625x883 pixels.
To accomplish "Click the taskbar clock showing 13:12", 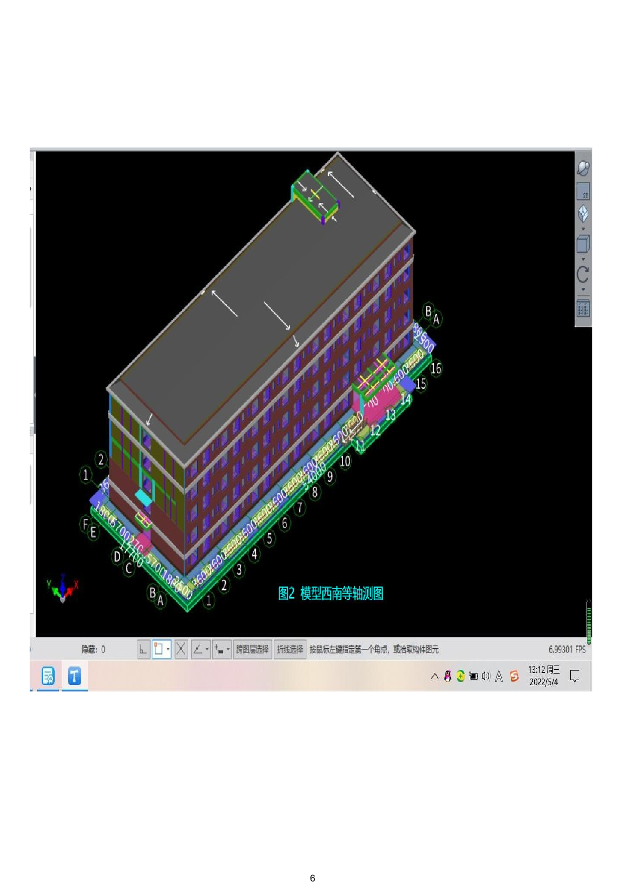I will (544, 676).
